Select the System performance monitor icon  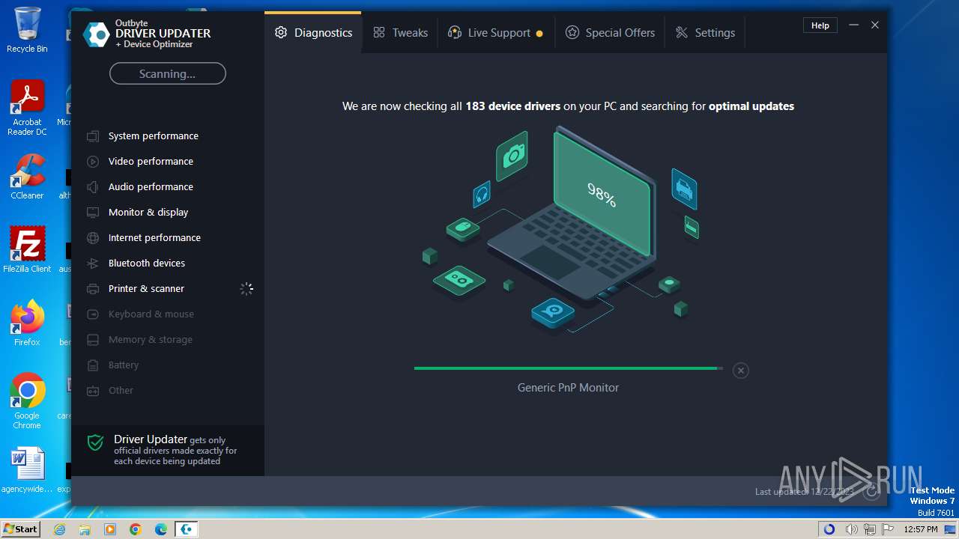(93, 136)
